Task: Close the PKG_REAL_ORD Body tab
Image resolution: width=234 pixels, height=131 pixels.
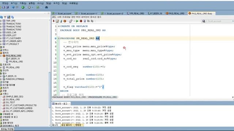Action: [214, 13]
